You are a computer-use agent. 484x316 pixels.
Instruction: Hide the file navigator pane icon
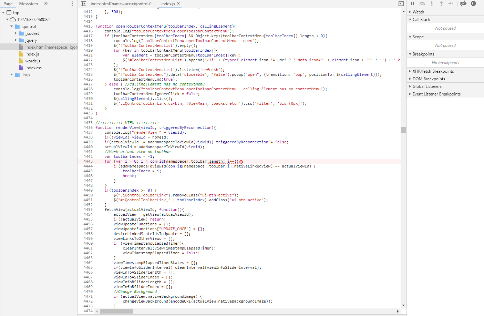83,3
